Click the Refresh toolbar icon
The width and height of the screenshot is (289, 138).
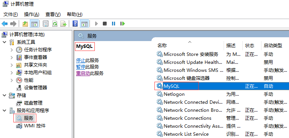coord(55,24)
